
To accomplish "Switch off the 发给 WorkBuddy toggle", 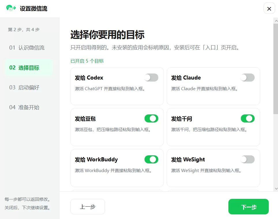I will [x=151, y=159].
